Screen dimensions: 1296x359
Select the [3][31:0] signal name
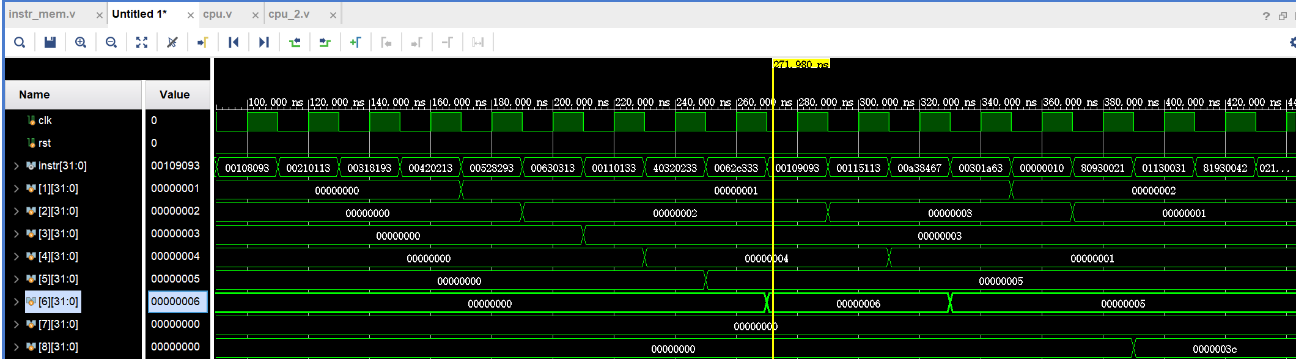pos(58,234)
